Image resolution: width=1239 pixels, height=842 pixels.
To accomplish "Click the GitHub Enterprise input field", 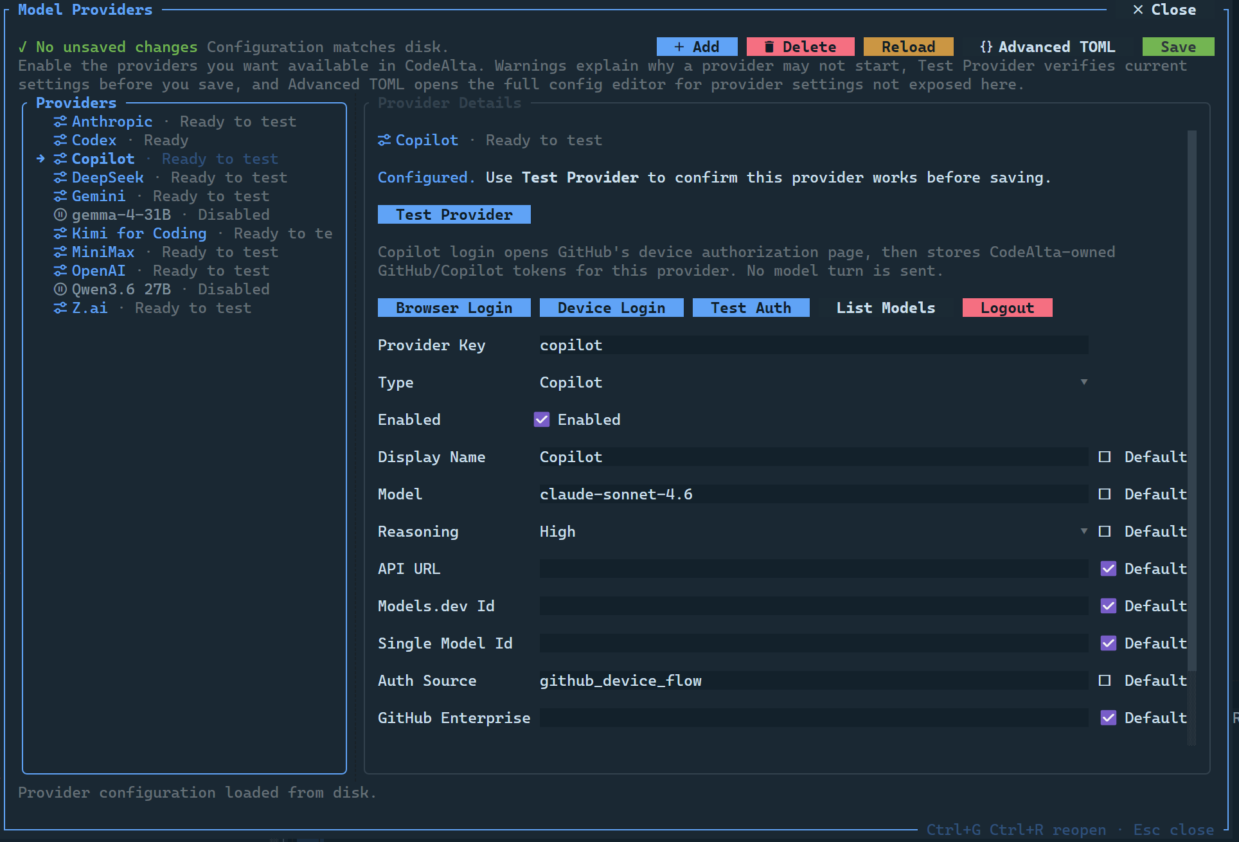I will pyautogui.click(x=814, y=718).
